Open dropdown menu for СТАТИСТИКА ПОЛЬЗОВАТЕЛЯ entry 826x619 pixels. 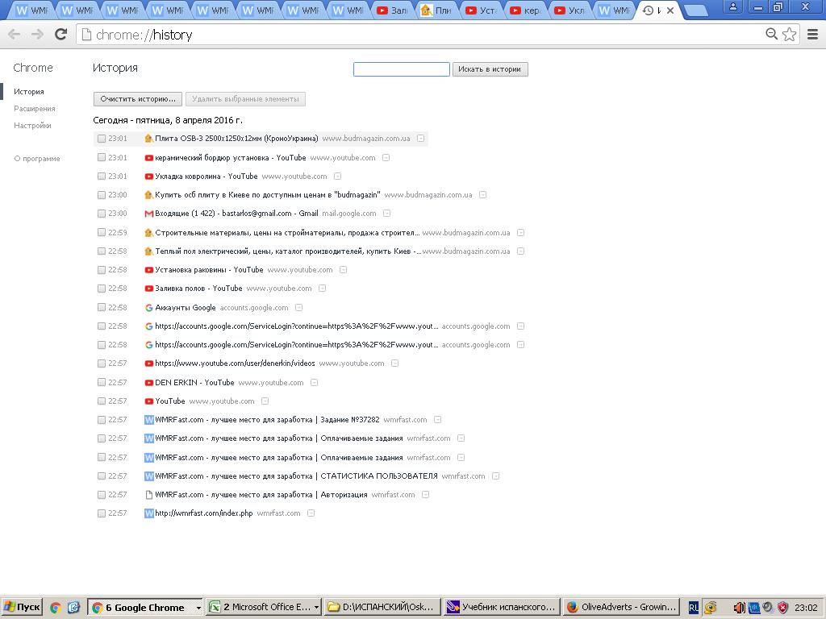[495, 476]
